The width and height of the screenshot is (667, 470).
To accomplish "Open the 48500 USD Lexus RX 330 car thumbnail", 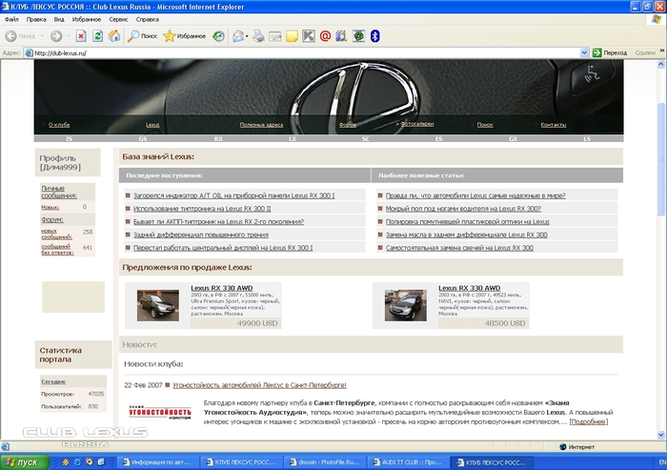I will pyautogui.click(x=405, y=306).
